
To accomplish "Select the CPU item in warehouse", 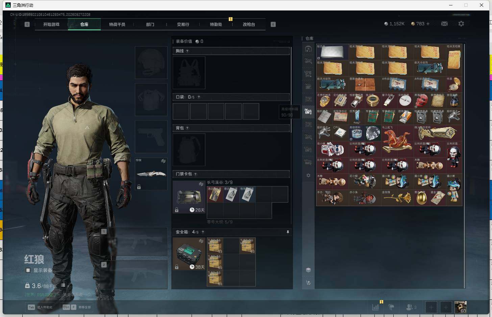I will [x=340, y=133].
